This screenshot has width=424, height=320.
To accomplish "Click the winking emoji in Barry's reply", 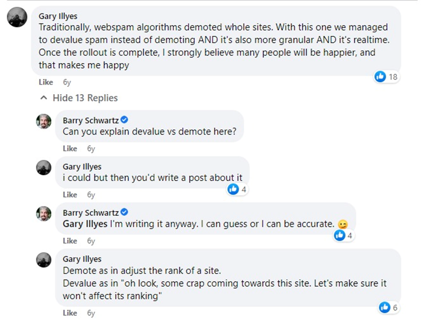I will coord(342,224).
